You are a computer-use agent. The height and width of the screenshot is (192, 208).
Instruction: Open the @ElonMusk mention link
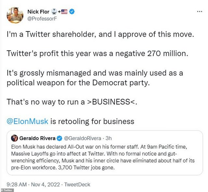tap(27, 121)
